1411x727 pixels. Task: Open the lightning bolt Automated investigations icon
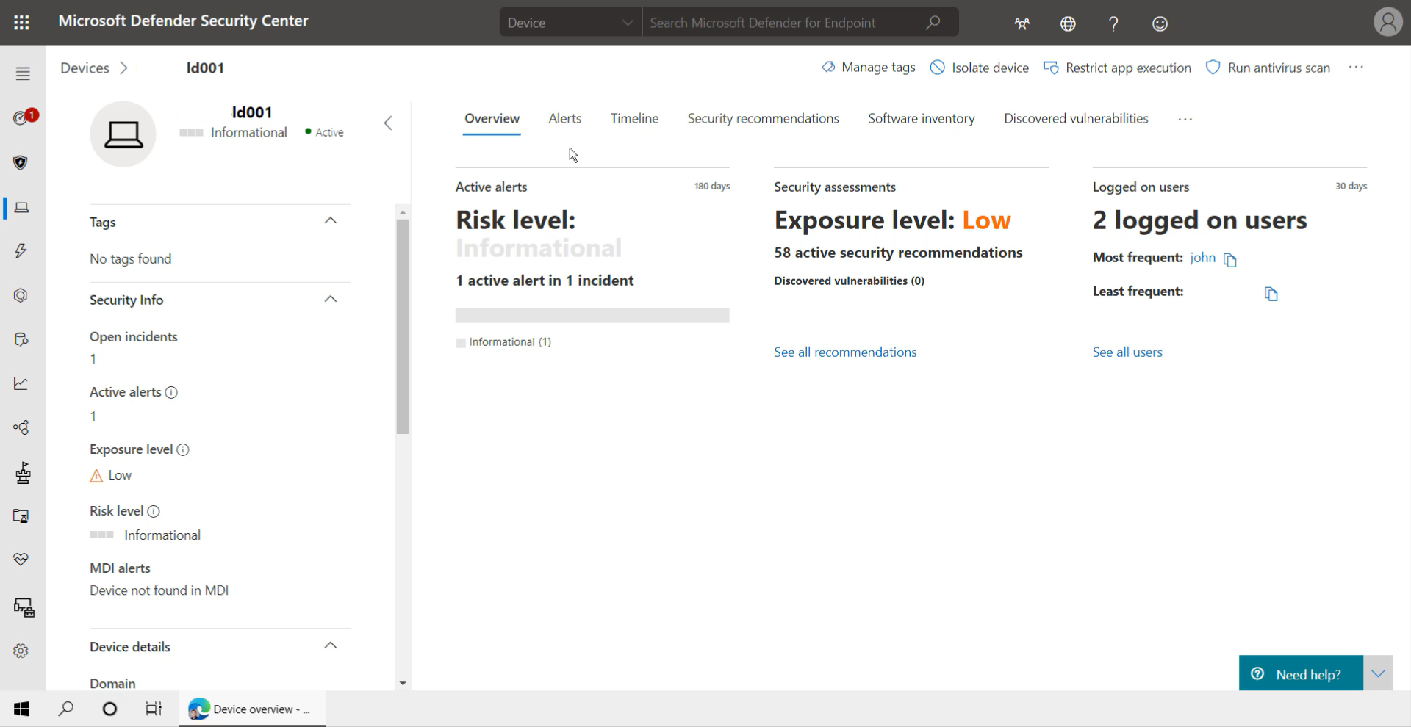pyautogui.click(x=21, y=251)
